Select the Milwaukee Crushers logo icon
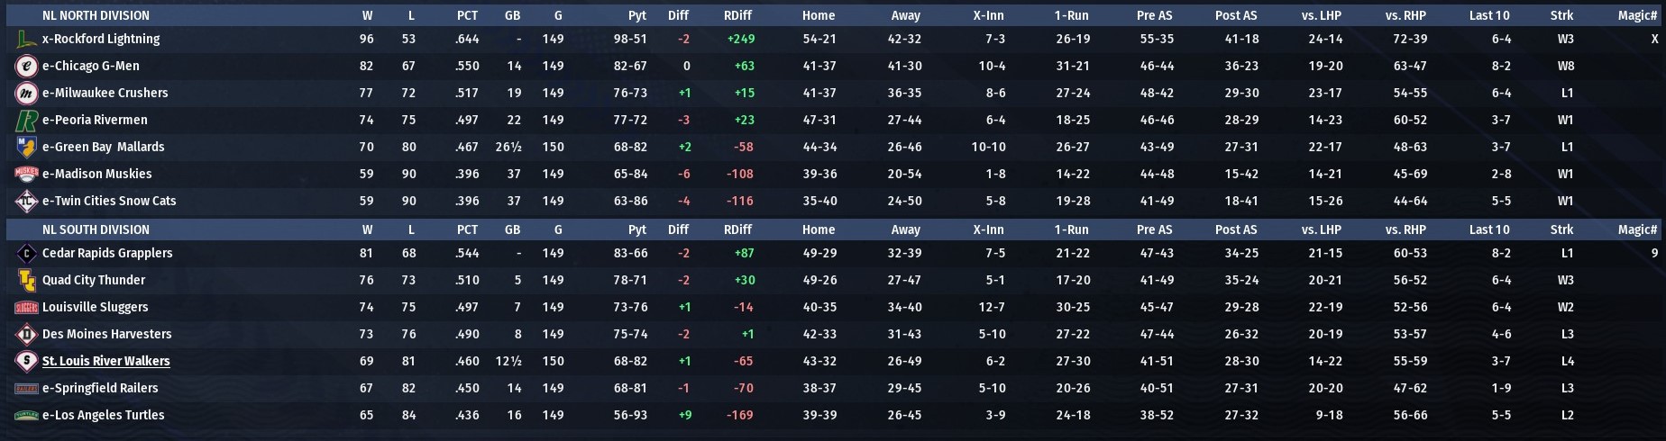The height and width of the screenshot is (441, 1666). pos(26,94)
